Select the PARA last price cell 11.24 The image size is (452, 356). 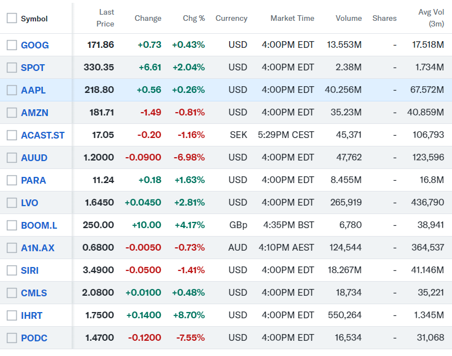[x=103, y=180]
